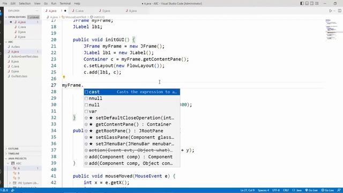Choose the nnull suggestion
Screen dimensions: 343x193
[x=132, y=98]
